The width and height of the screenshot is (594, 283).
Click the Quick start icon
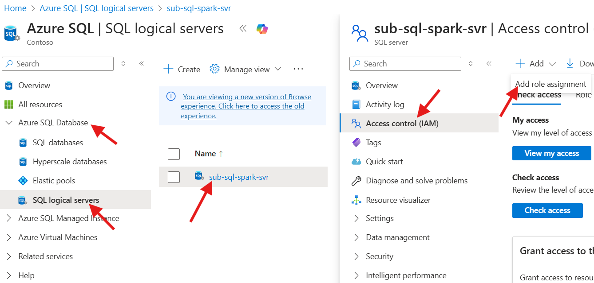pyautogui.click(x=356, y=162)
